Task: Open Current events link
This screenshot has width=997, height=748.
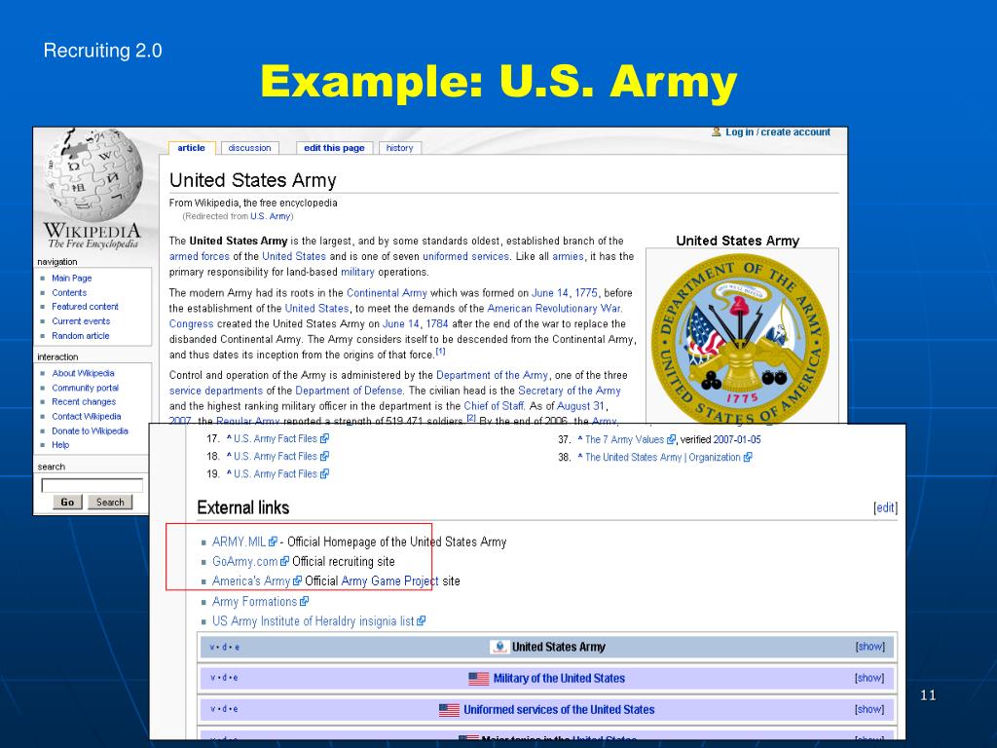Action: click(x=81, y=321)
